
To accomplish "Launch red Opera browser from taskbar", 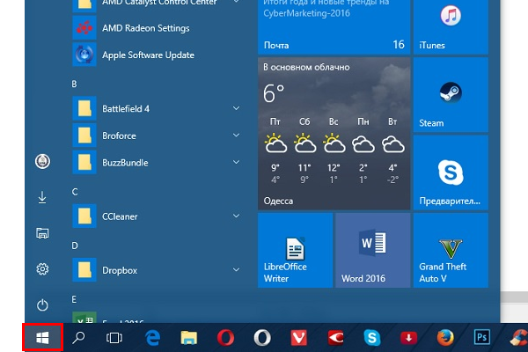I will click(225, 338).
